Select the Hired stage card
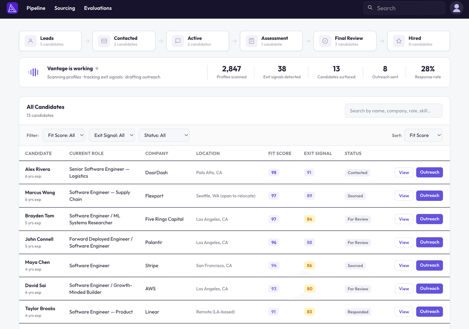 click(419, 41)
